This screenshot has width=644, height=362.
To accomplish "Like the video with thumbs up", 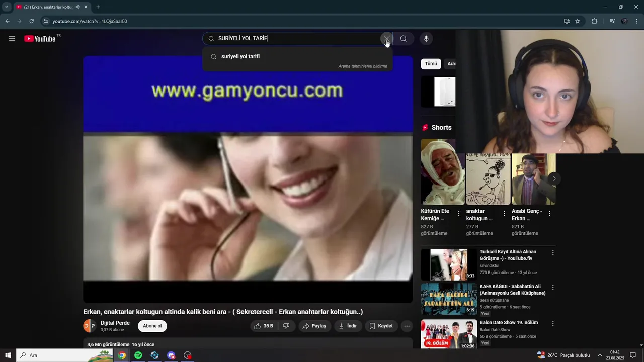I will point(264,326).
